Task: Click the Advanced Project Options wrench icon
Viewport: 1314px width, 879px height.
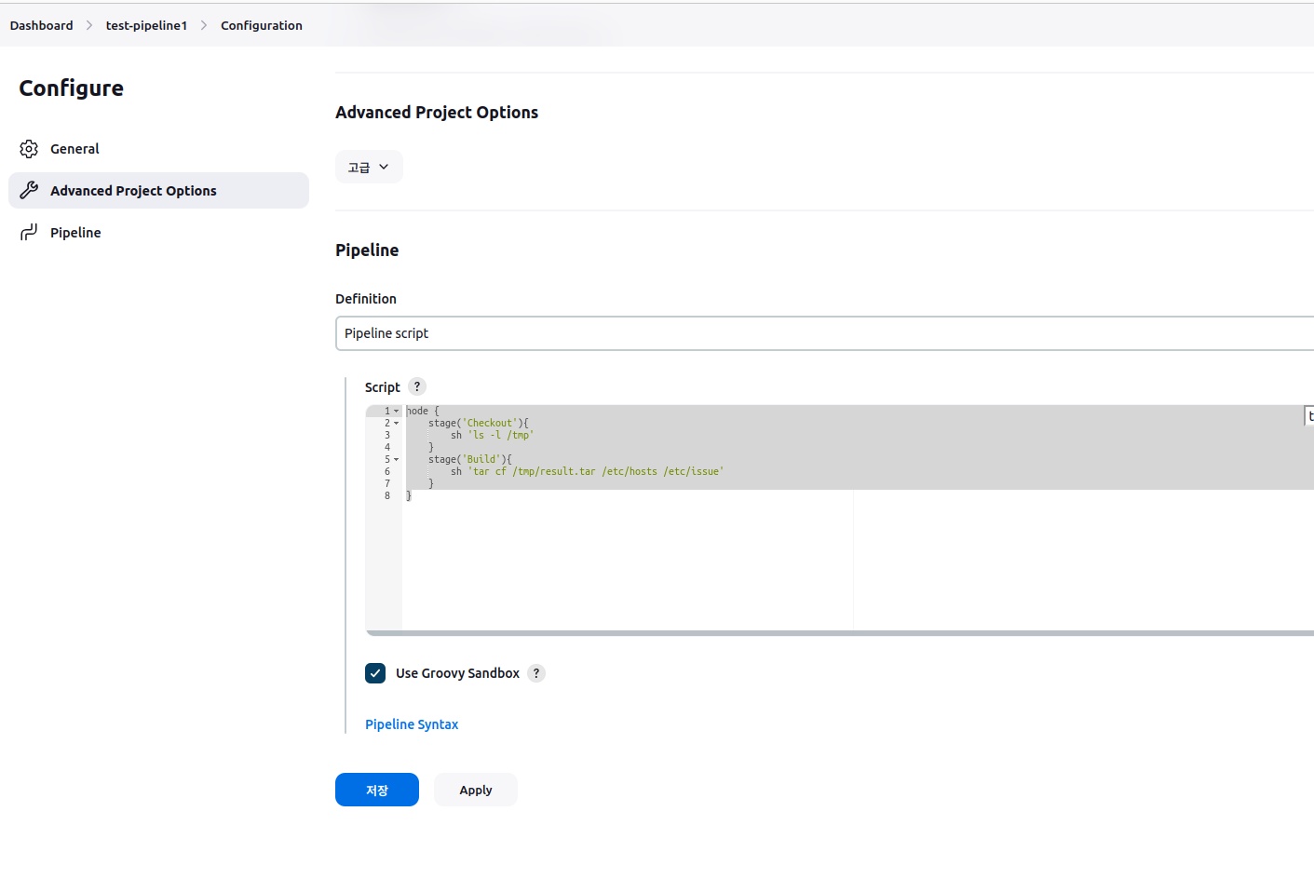Action: coord(29,190)
